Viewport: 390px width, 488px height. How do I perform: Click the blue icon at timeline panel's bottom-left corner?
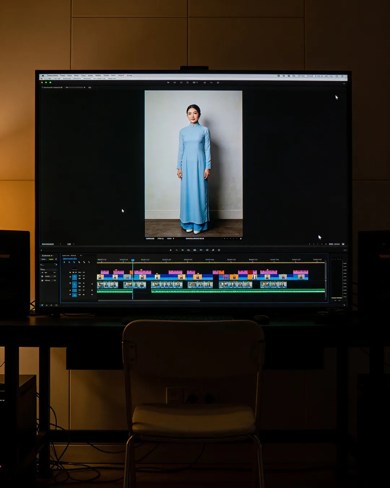pos(42,305)
